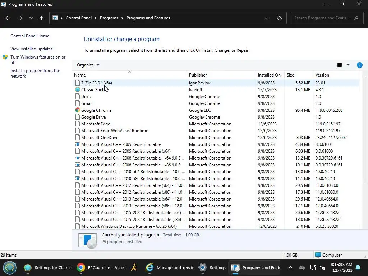This screenshot has height=276, width=368.
Task: Go back using the back arrow
Action: [8, 18]
